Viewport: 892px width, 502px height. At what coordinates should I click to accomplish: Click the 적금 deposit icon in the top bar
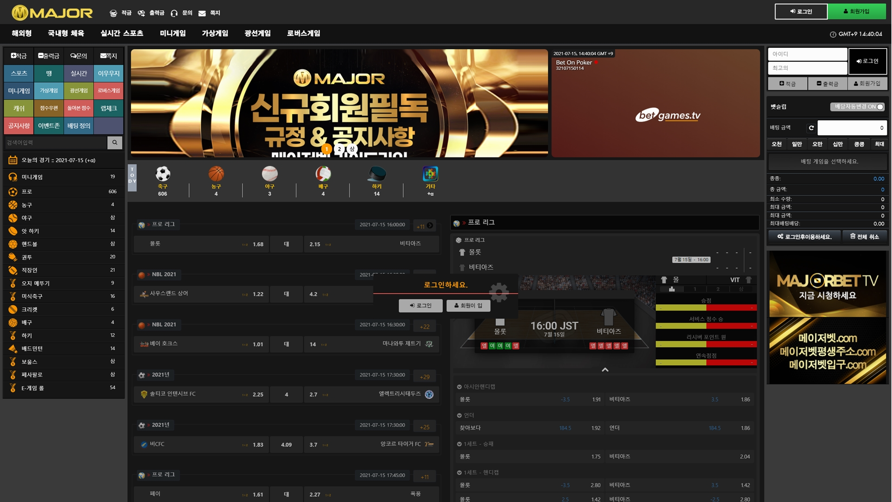113,13
